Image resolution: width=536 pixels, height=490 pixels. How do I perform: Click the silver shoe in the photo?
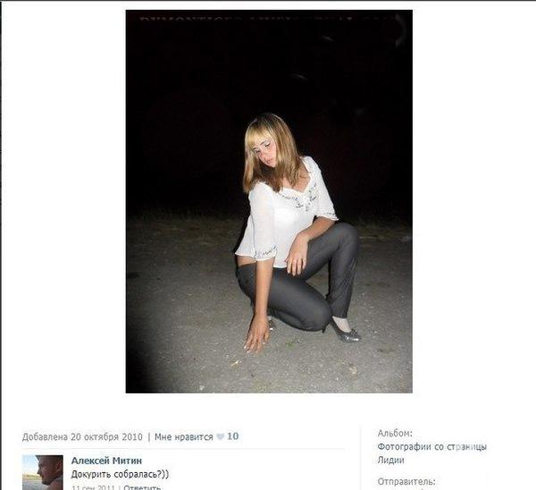[347, 333]
